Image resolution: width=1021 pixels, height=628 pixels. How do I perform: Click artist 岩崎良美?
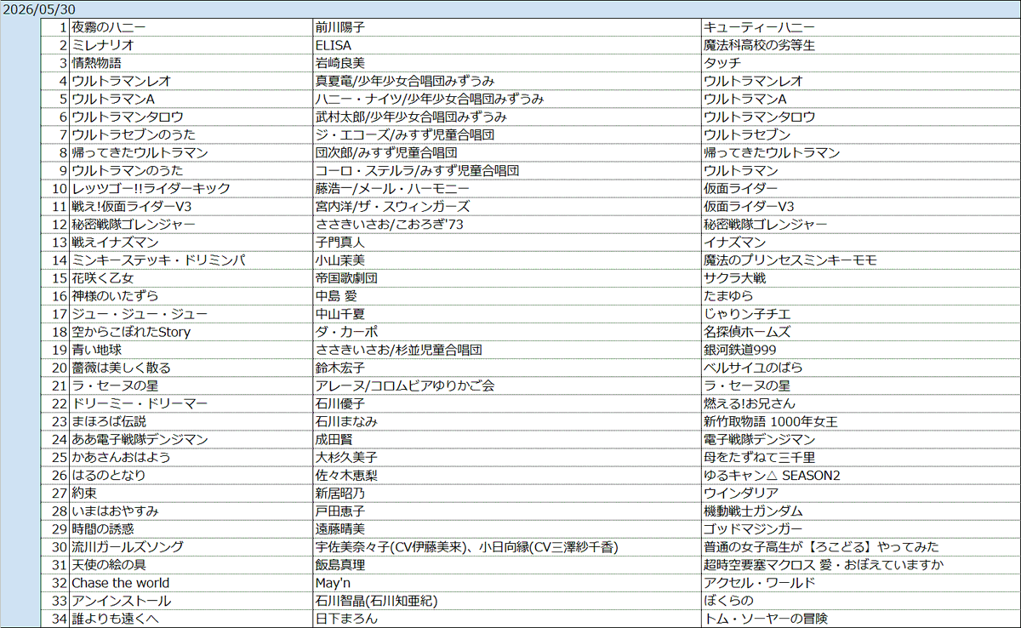tap(340, 63)
